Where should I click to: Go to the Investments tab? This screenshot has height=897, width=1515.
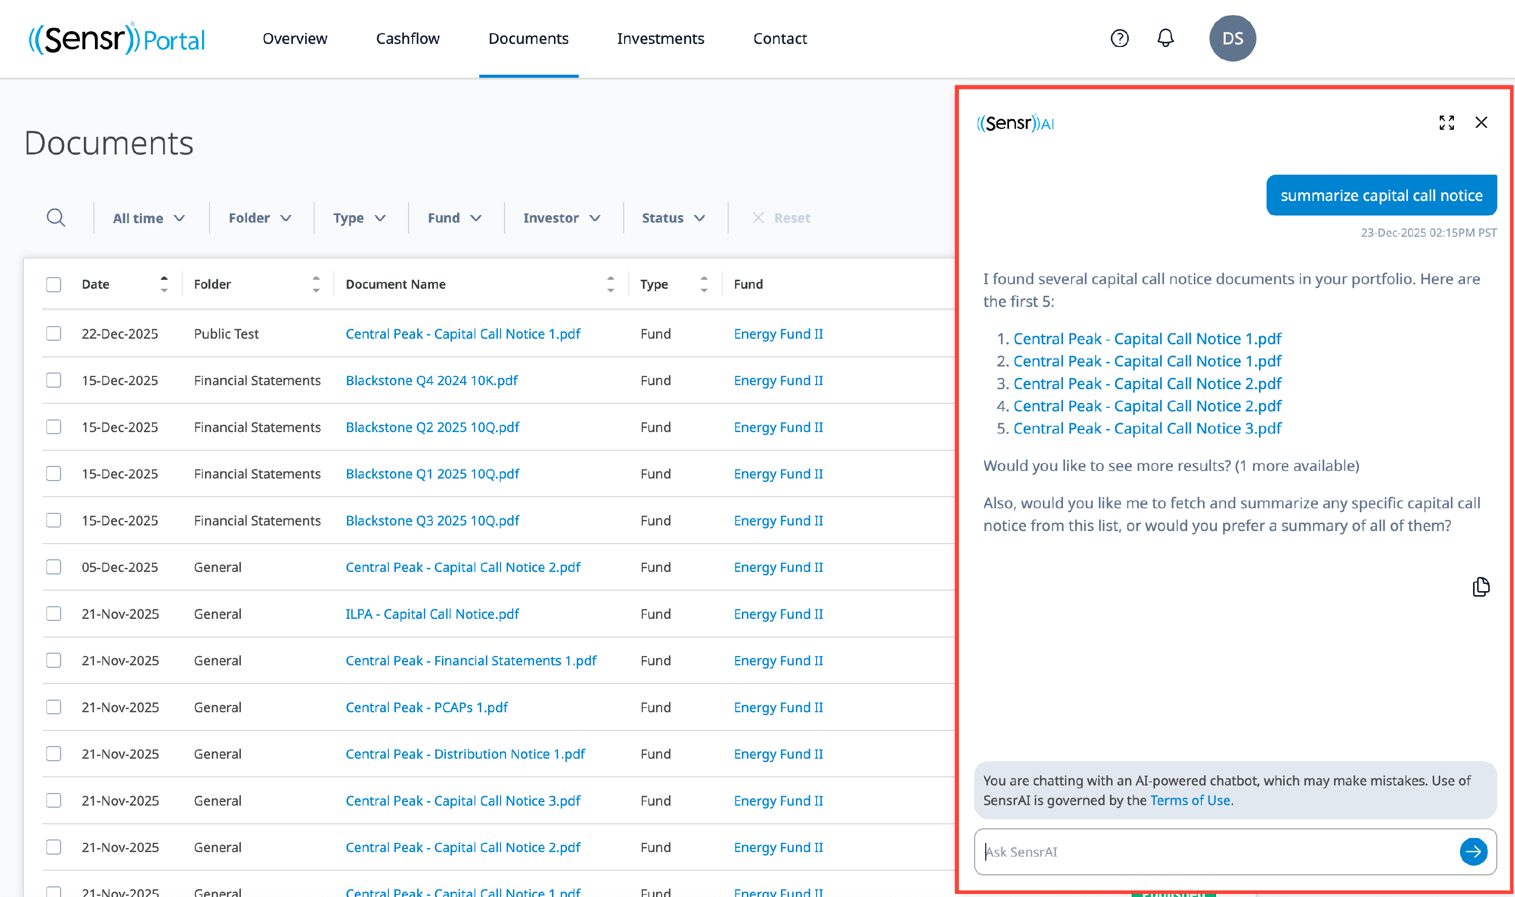[x=660, y=39]
